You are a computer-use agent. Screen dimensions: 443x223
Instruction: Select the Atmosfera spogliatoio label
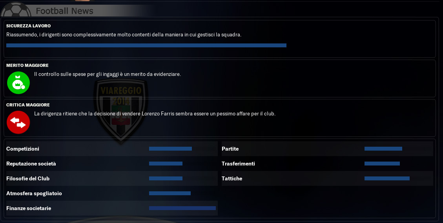[34, 193]
